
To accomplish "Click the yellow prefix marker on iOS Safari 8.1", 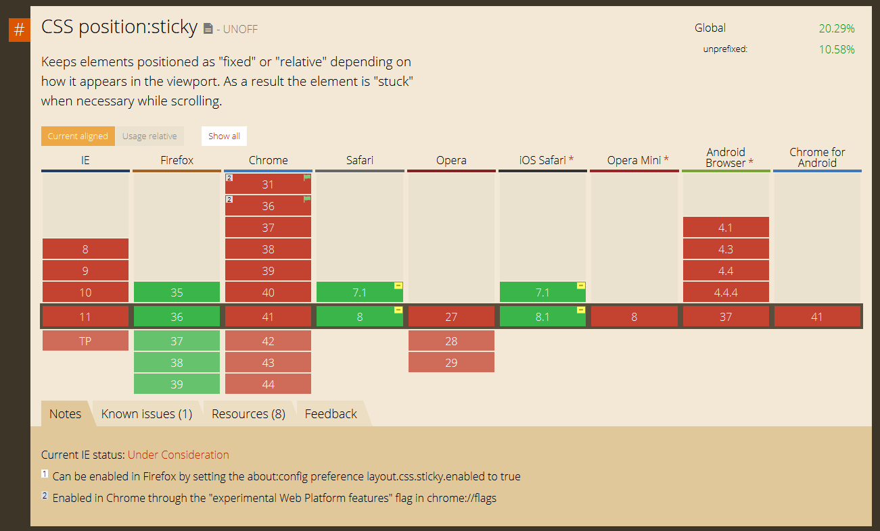I will point(582,310).
